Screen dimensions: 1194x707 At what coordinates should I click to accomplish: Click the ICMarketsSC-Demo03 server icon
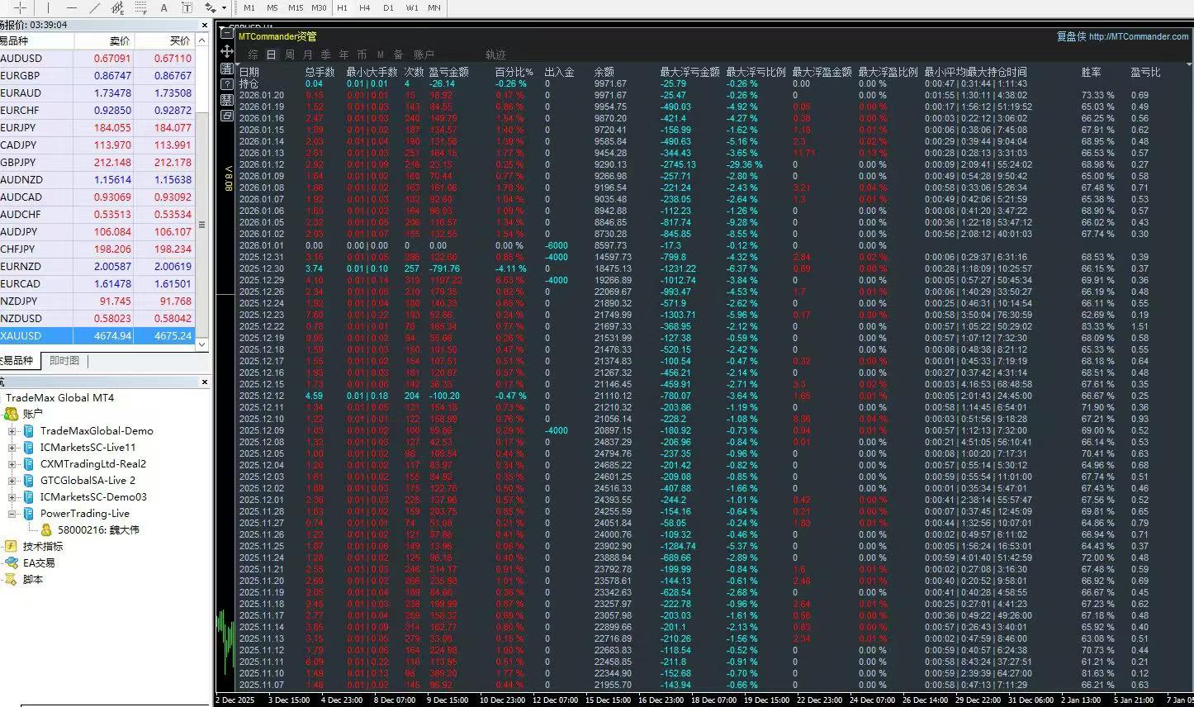click(x=29, y=497)
